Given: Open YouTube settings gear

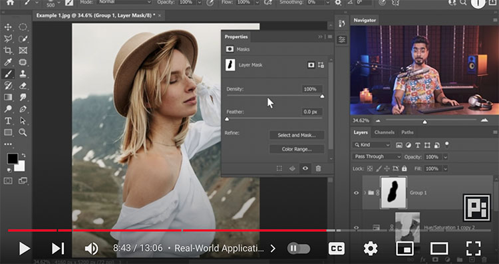Looking at the screenshot, I should pos(371,249).
